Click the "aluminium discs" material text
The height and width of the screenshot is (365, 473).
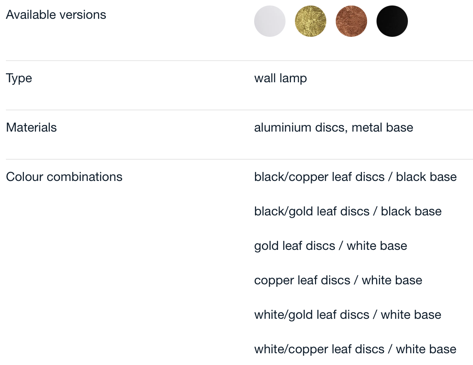point(300,128)
